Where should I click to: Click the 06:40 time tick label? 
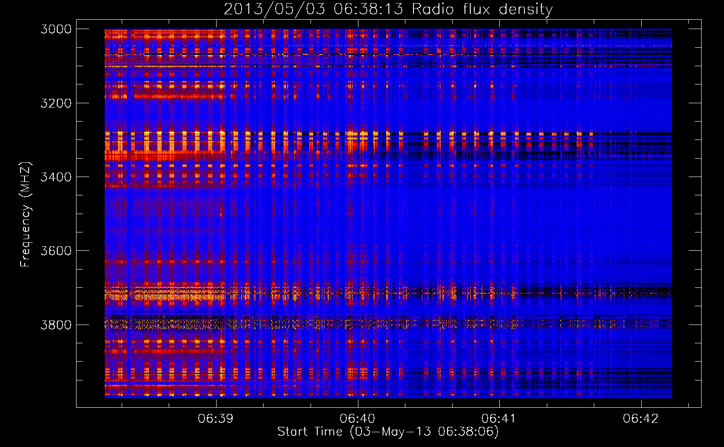point(358,418)
